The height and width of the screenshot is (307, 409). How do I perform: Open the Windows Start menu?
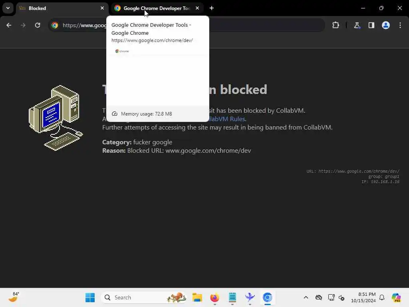coord(90,297)
